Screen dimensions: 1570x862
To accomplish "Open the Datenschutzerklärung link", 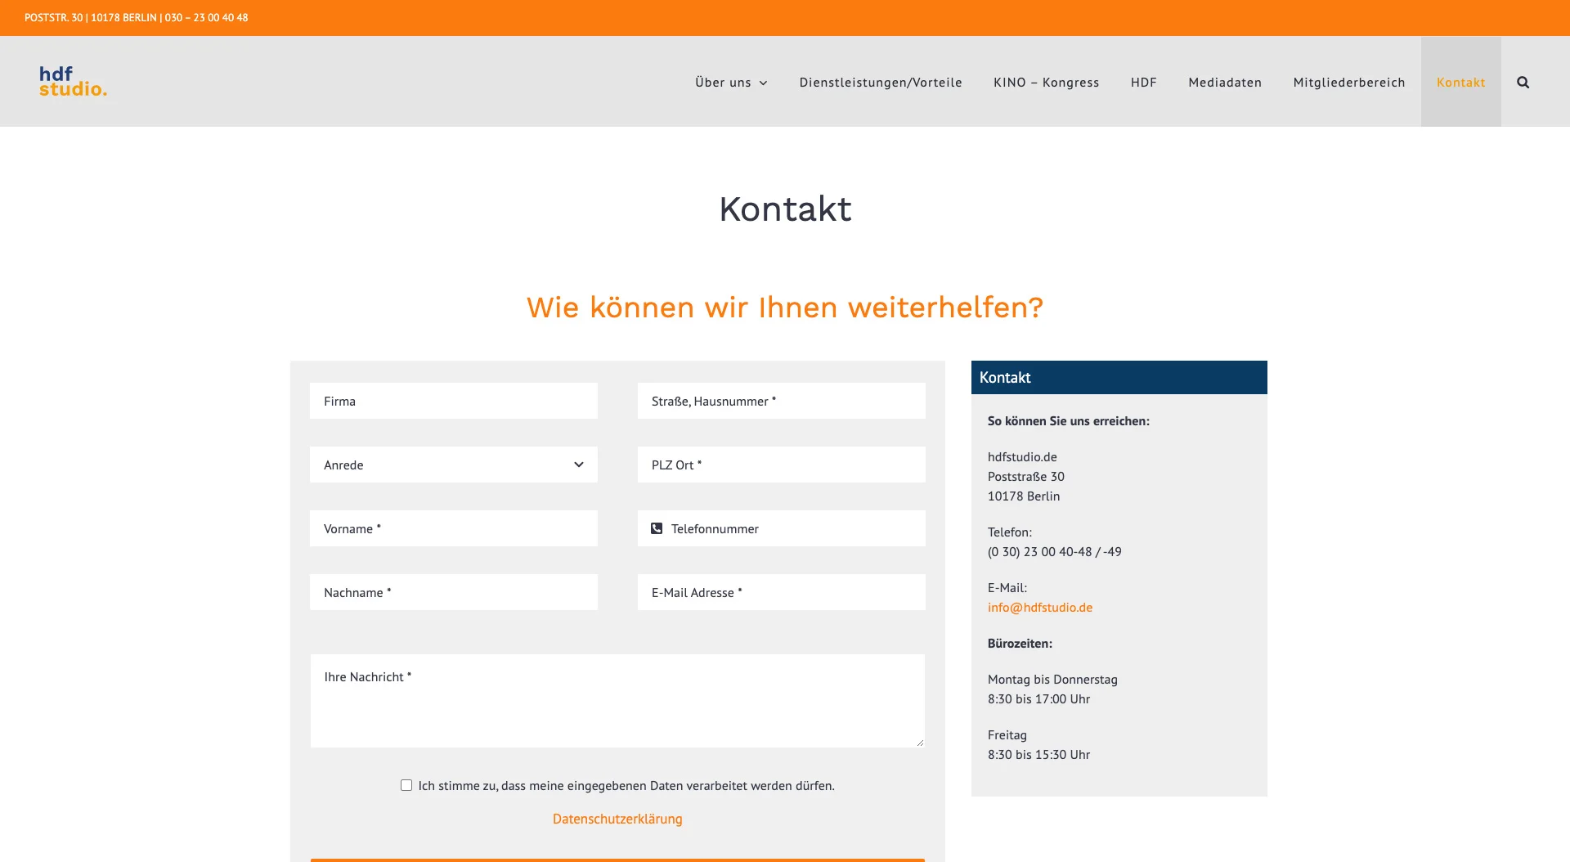I will point(617,819).
